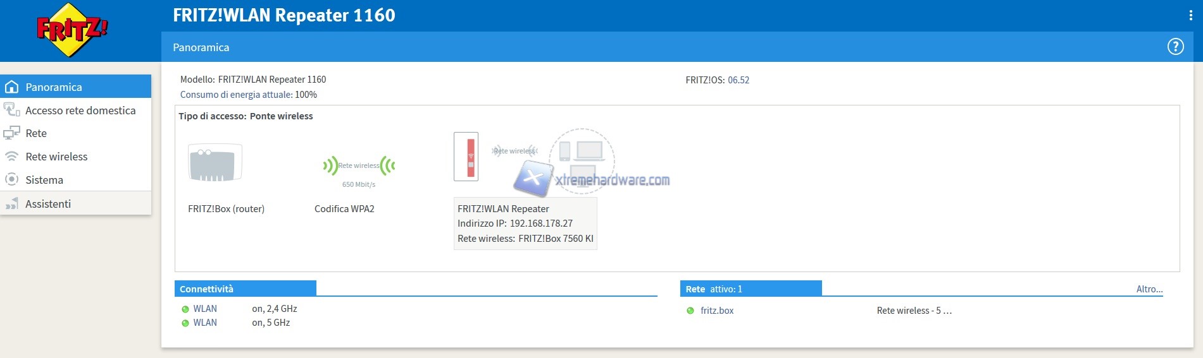Click the green wireless signal icon
1203x358 pixels.
click(x=359, y=166)
